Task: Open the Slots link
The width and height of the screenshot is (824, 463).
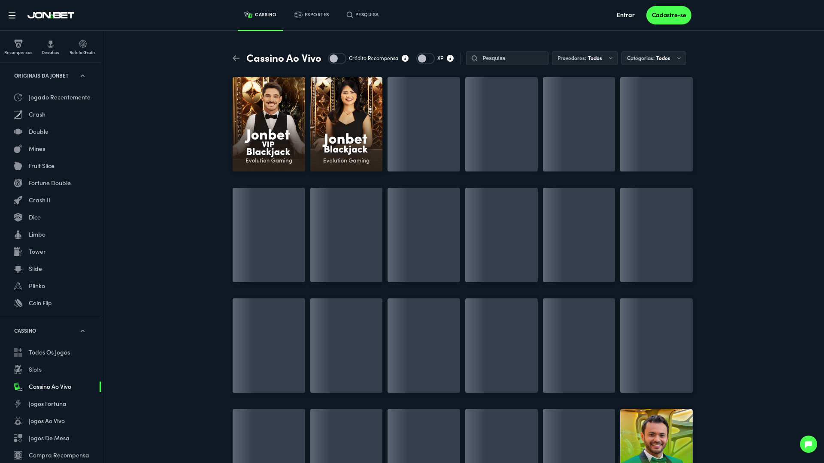Action: click(x=35, y=370)
